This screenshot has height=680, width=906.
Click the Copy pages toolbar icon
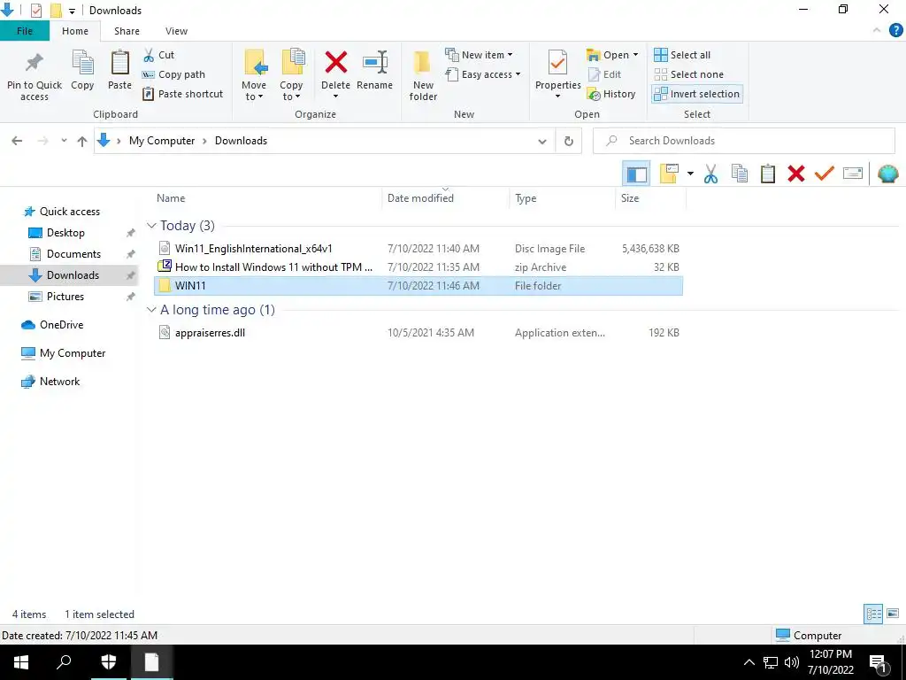[x=740, y=174]
